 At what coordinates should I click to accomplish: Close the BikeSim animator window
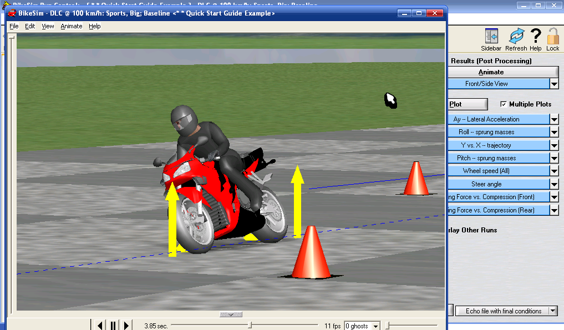coord(435,13)
